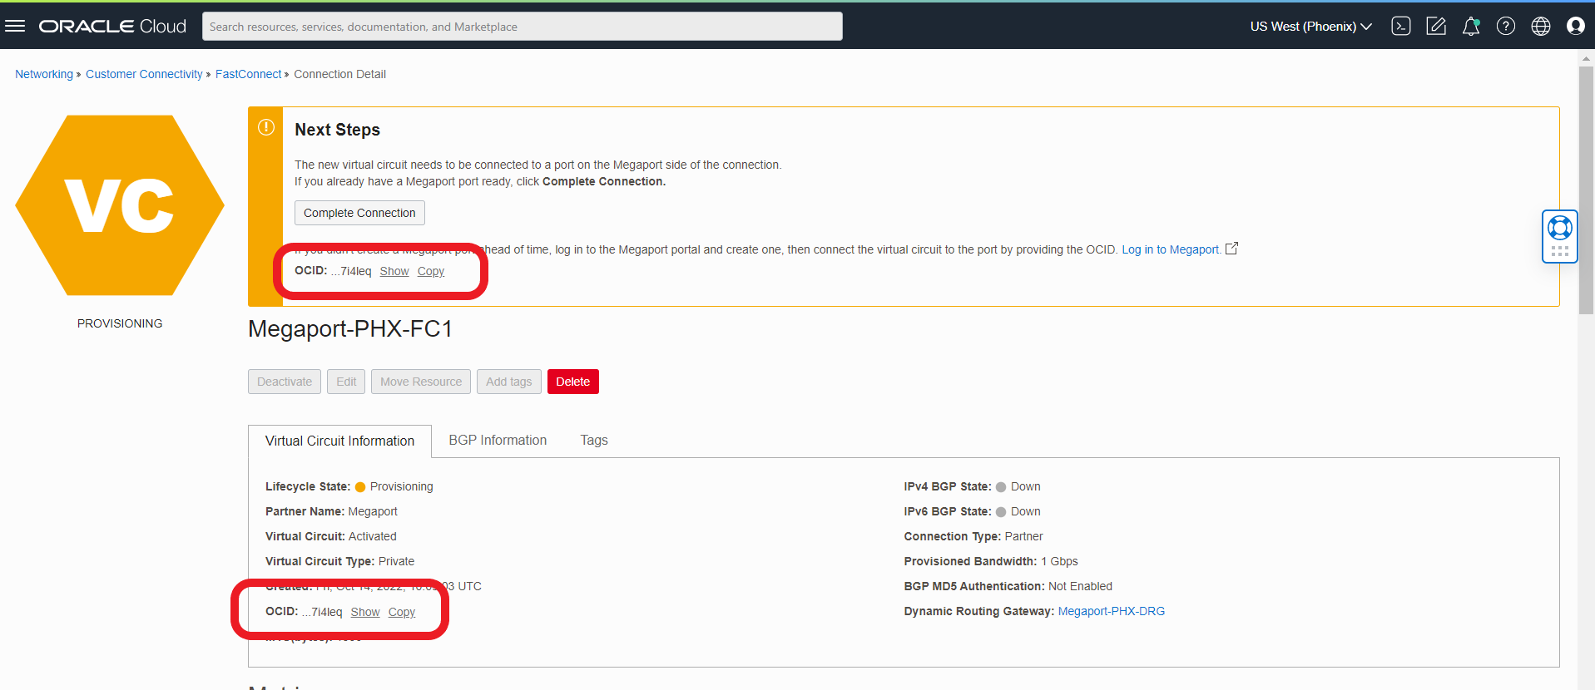Click the Partner Name Megaport value
This screenshot has height=690, width=1595.
point(373,511)
